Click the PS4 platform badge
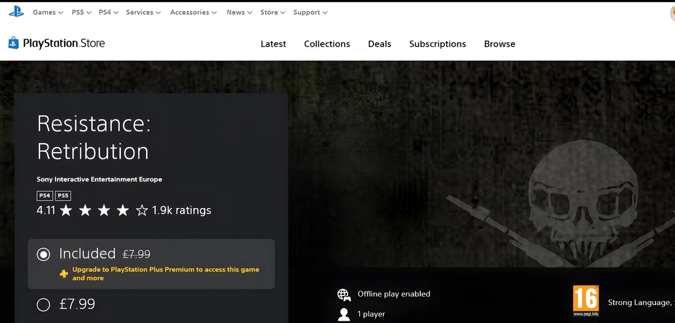Viewport: 675px width, 323px height. [44, 195]
